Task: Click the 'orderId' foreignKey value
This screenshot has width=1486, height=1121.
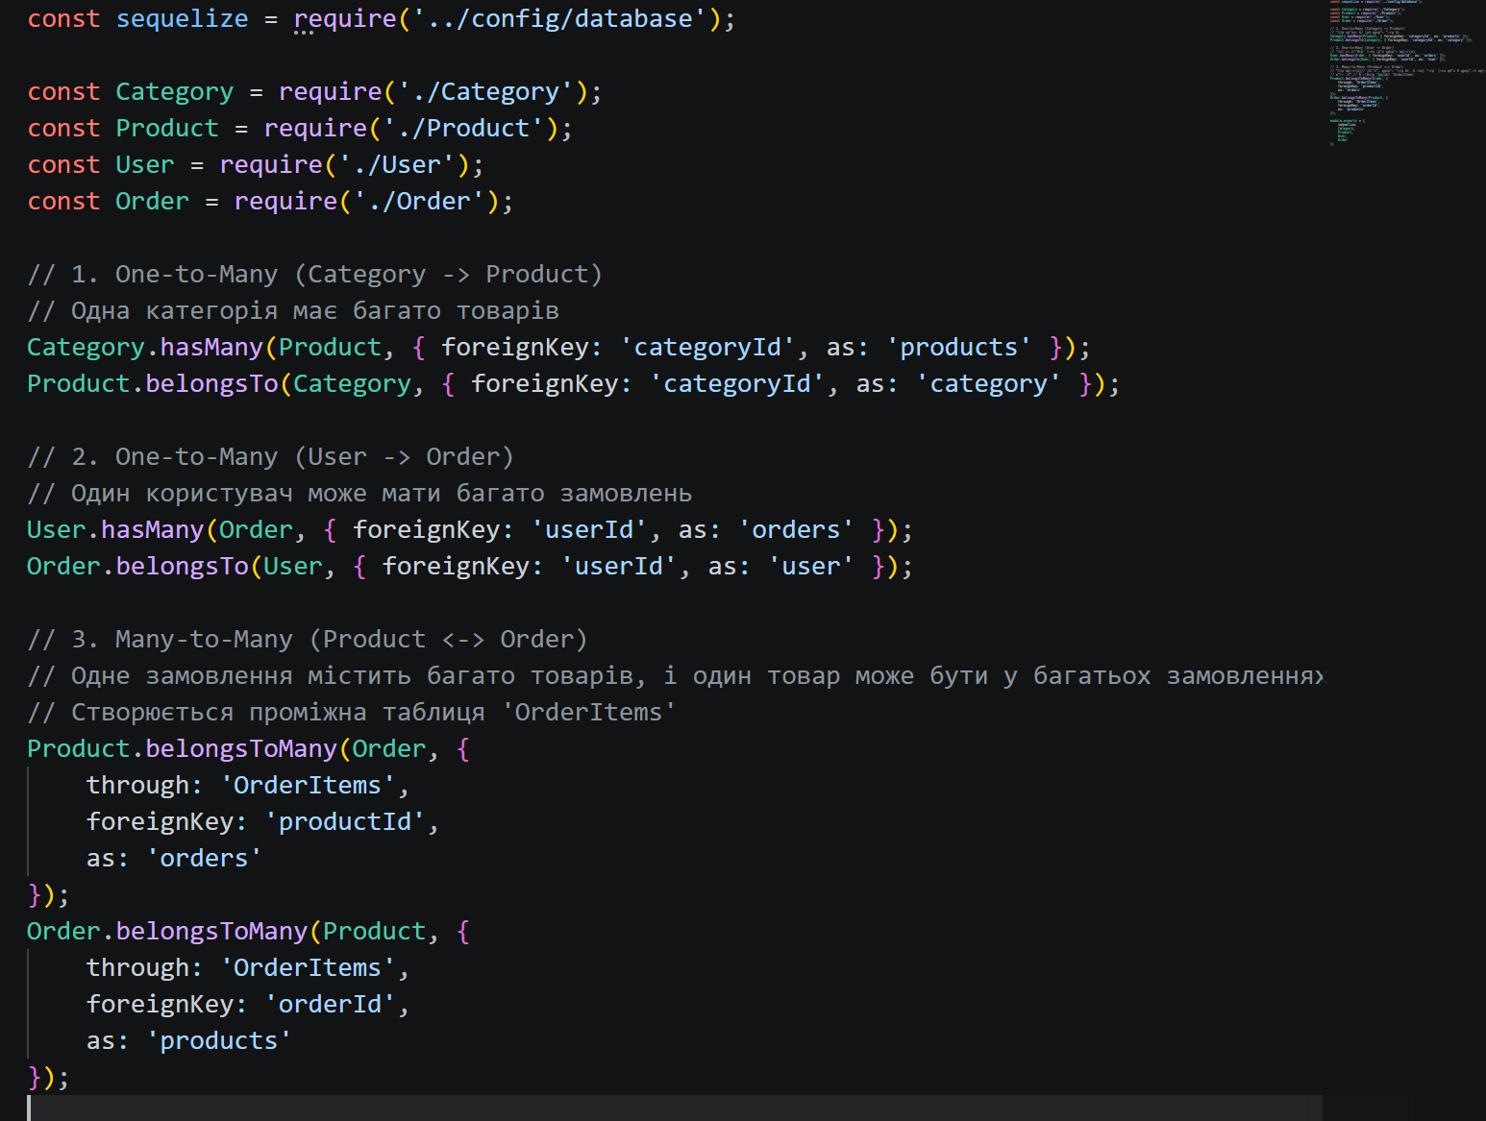Action: point(335,1003)
